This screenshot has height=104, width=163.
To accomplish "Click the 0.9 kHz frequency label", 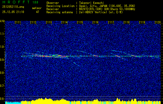I will [x=2, y=60].
